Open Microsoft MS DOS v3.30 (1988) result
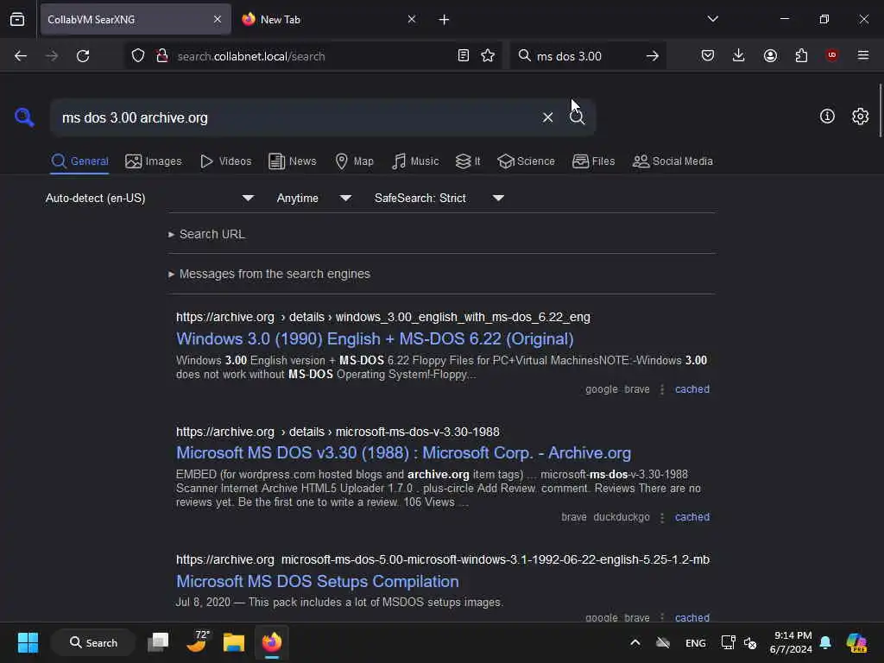The image size is (884, 663). pyautogui.click(x=403, y=452)
